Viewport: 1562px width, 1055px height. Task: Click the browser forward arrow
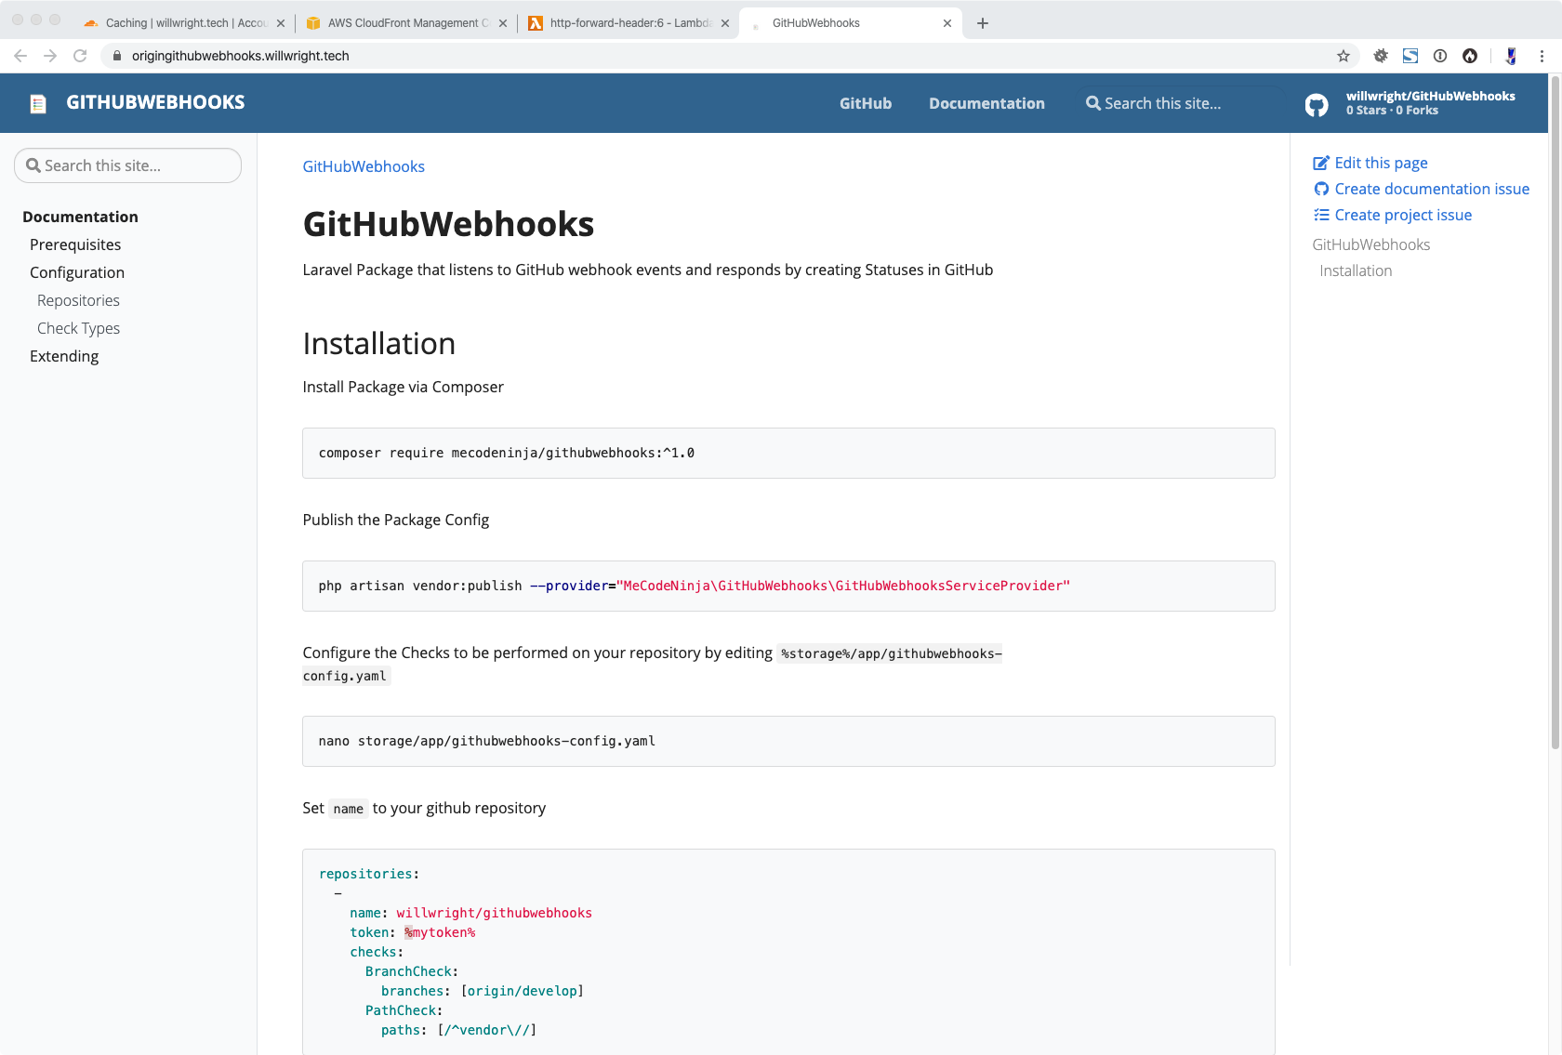[50, 56]
